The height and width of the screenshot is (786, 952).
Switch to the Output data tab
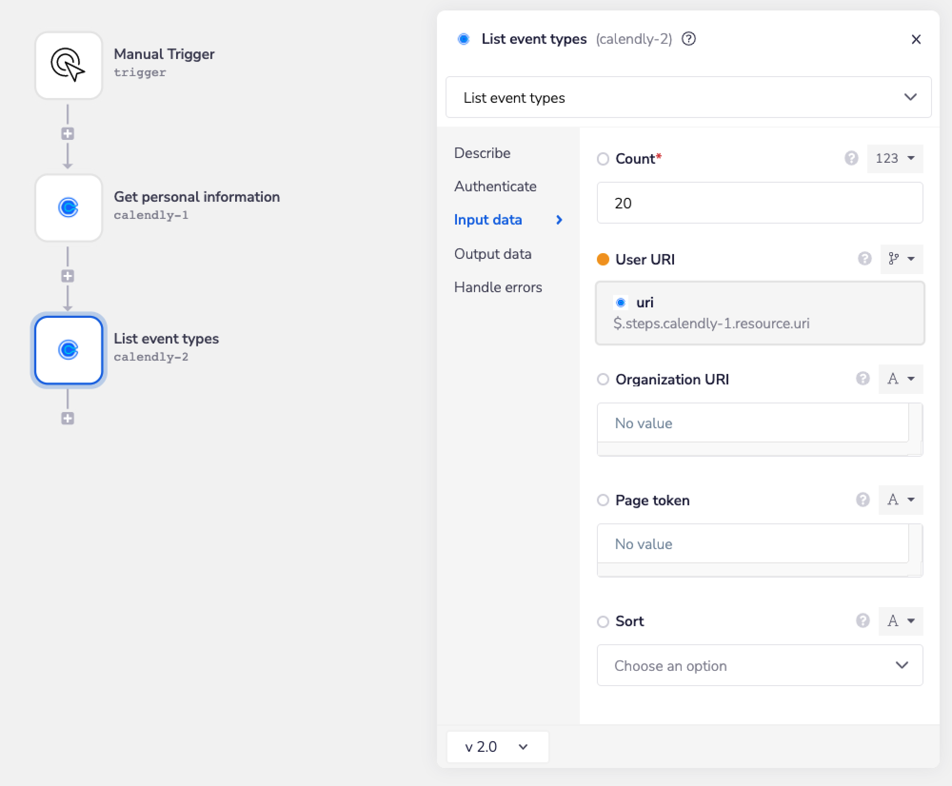pos(493,254)
